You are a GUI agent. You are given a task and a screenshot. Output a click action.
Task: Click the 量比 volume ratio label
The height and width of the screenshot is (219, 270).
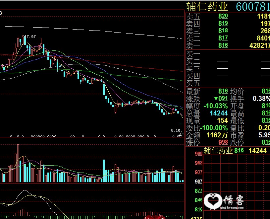click(x=237, y=128)
